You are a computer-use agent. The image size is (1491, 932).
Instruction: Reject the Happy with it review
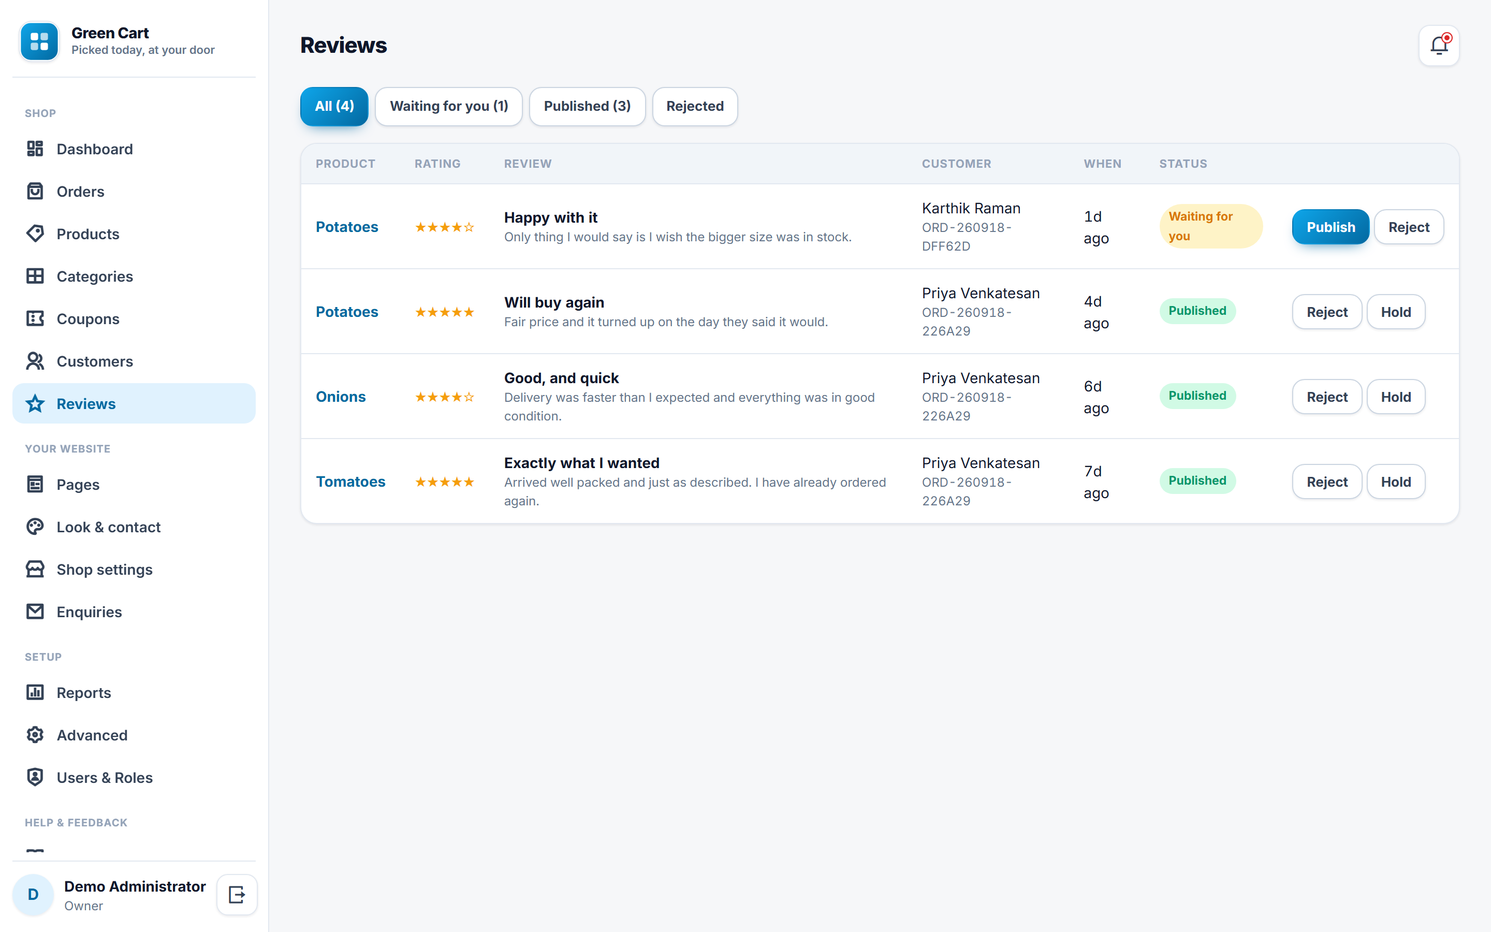1409,227
